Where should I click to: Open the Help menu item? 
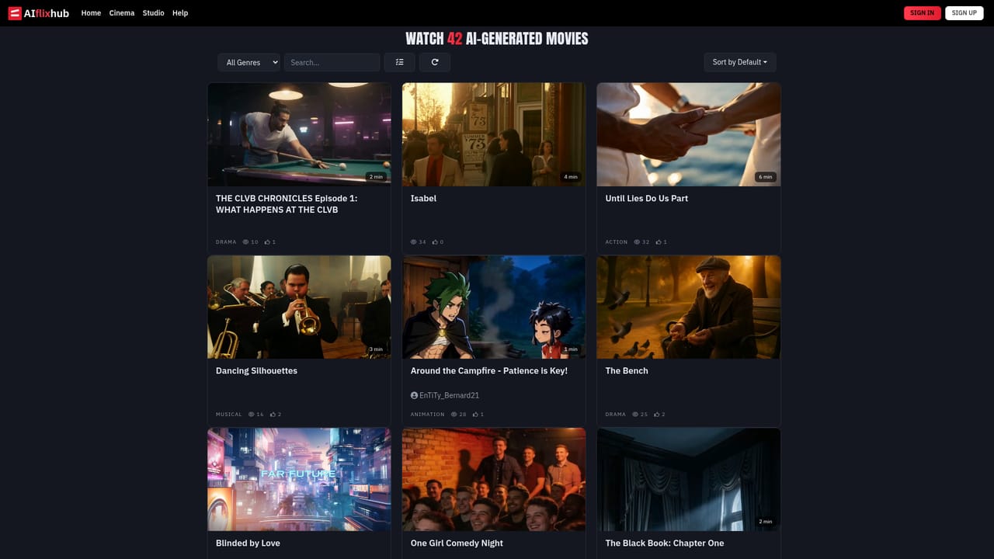point(180,13)
